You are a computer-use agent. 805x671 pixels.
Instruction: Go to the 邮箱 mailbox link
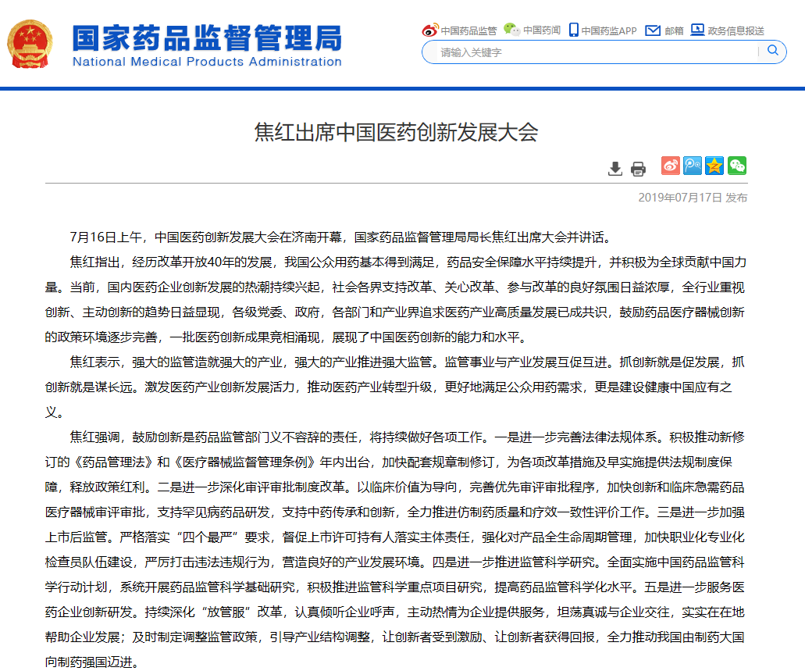click(x=674, y=31)
